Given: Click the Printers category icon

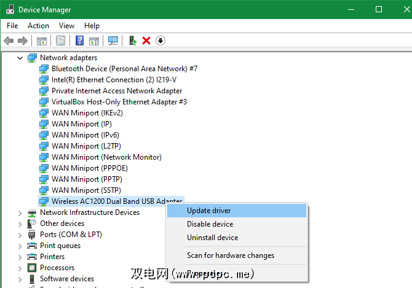Looking at the screenshot, I should [32, 257].
